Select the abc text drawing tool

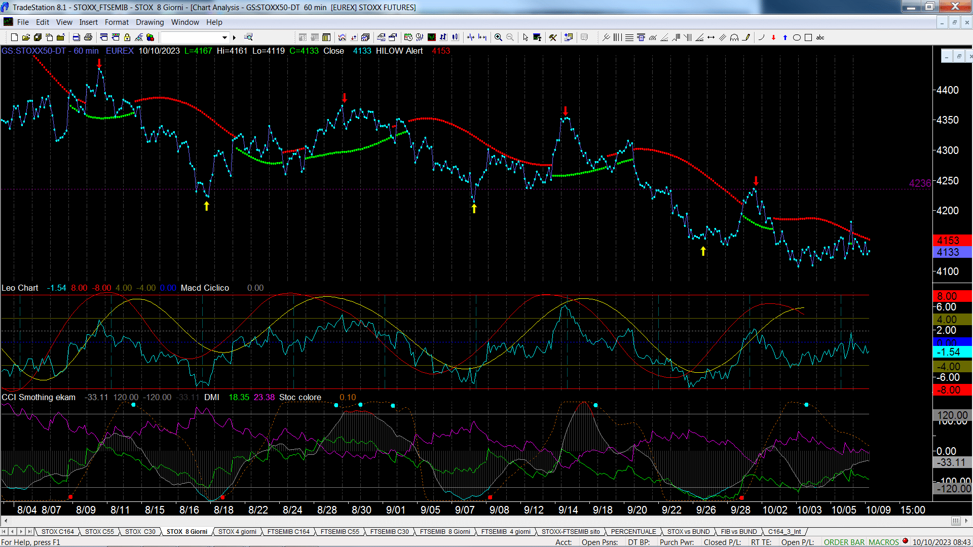point(820,37)
